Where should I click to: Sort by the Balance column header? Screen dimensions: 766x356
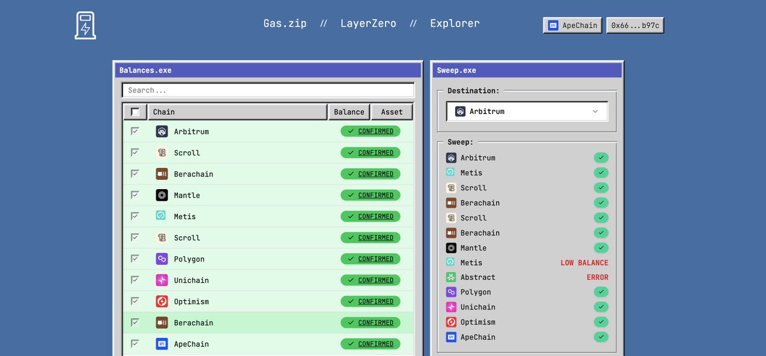click(x=349, y=112)
